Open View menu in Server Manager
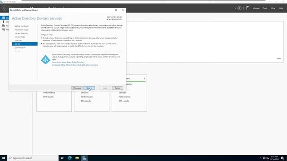This screenshot has width=287, height=161. click(x=273, y=8)
